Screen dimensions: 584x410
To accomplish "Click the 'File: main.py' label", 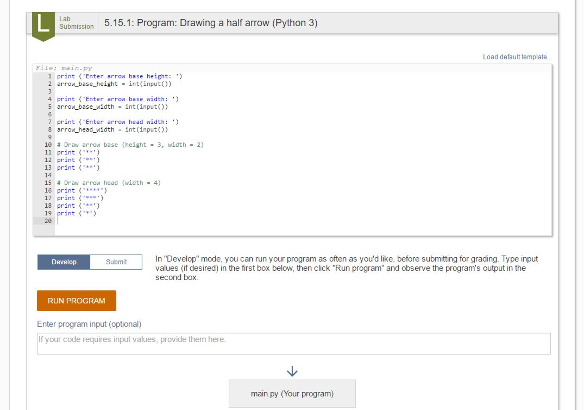I will [x=64, y=68].
